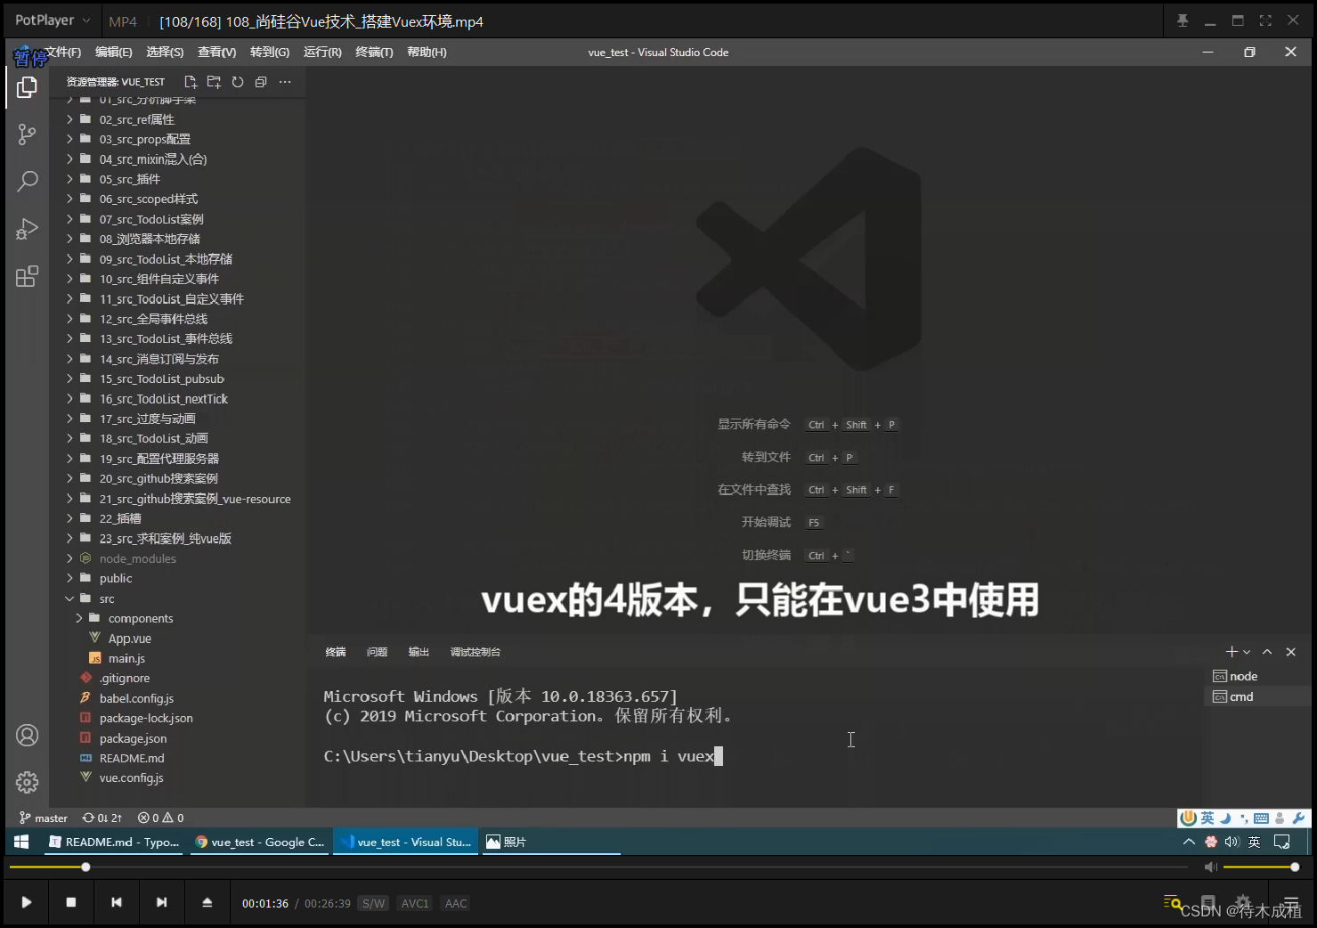Open PotPlayer main menu dropdown
Screen dimensions: 1317x928
point(53,20)
